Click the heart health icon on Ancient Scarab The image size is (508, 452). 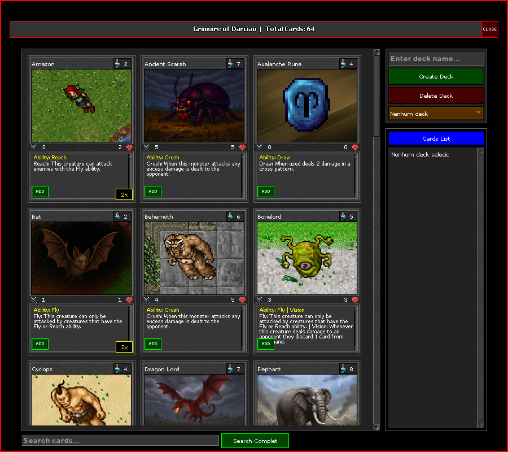(242, 147)
